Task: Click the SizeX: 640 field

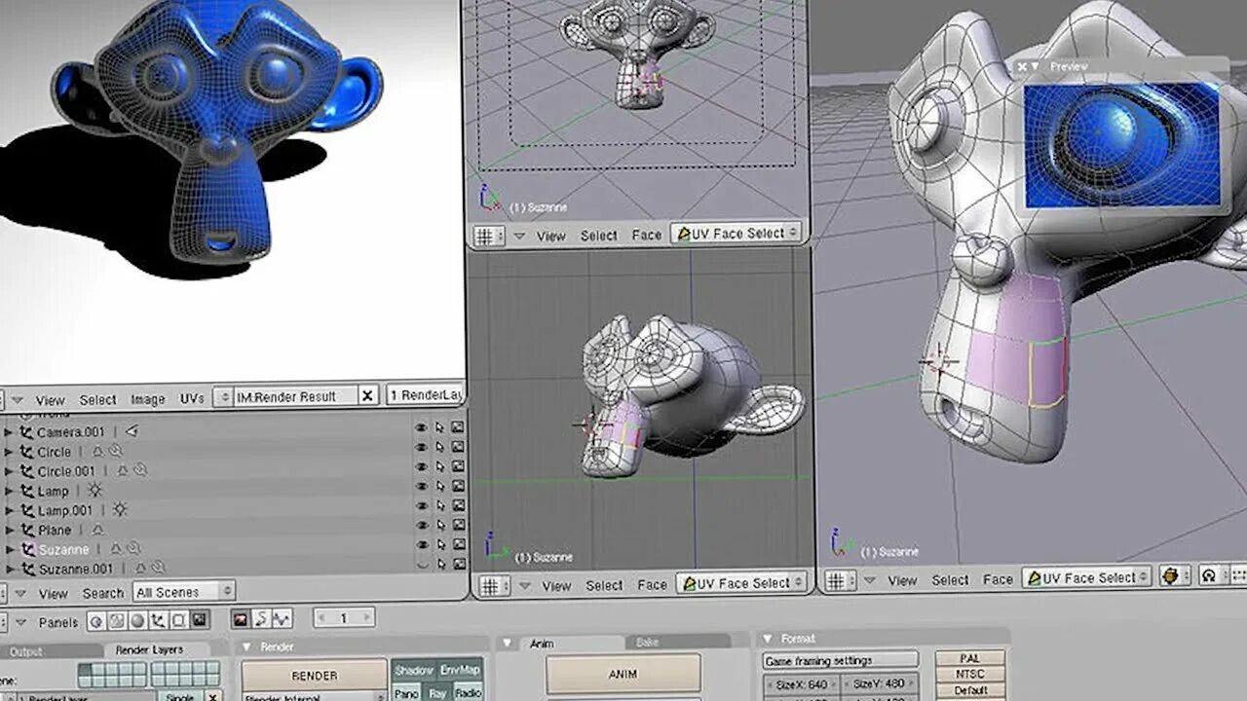Action: [801, 684]
